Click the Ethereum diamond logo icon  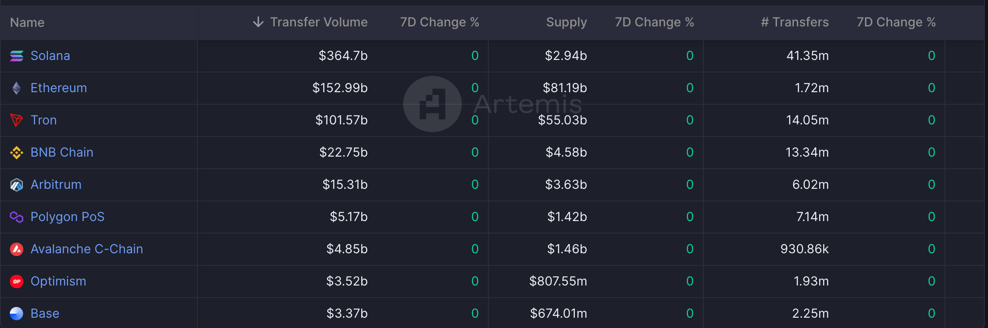[17, 88]
